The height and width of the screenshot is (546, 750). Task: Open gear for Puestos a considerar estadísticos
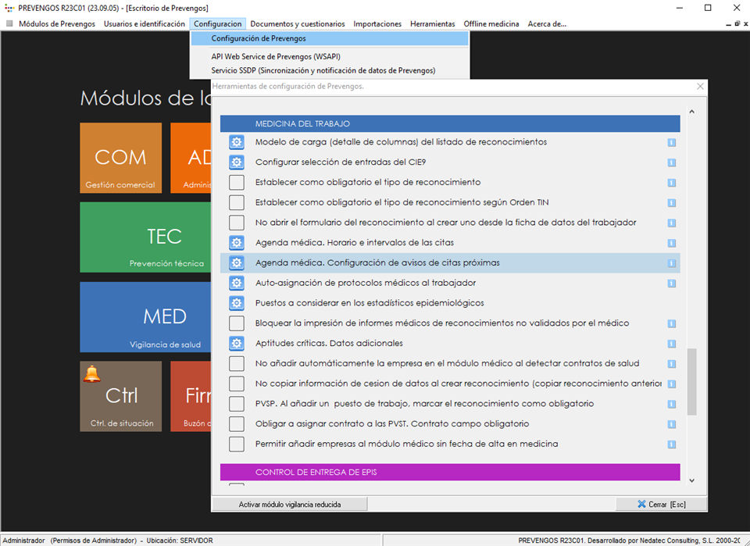coord(237,303)
